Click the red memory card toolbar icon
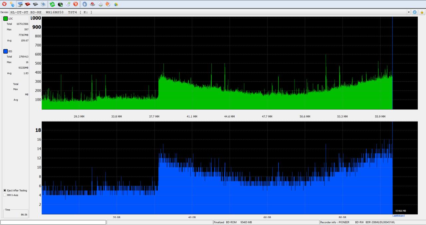 28,4
